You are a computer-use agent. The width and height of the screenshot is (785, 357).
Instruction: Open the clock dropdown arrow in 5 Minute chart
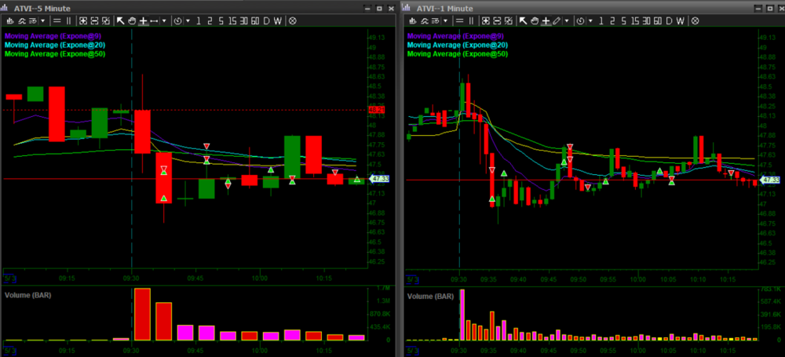186,20
